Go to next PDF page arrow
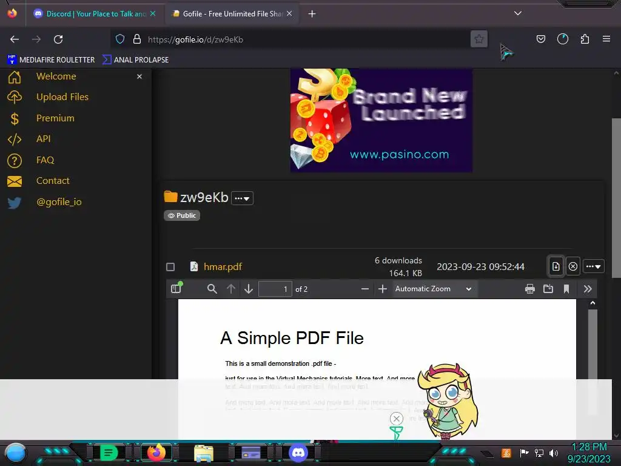Image resolution: width=621 pixels, height=466 pixels. pos(249,289)
